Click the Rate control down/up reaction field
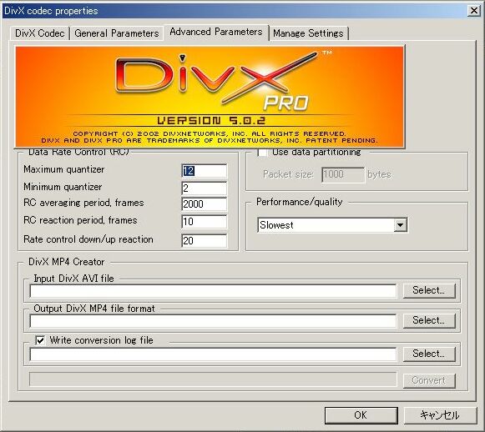The width and height of the screenshot is (485, 432). point(205,240)
